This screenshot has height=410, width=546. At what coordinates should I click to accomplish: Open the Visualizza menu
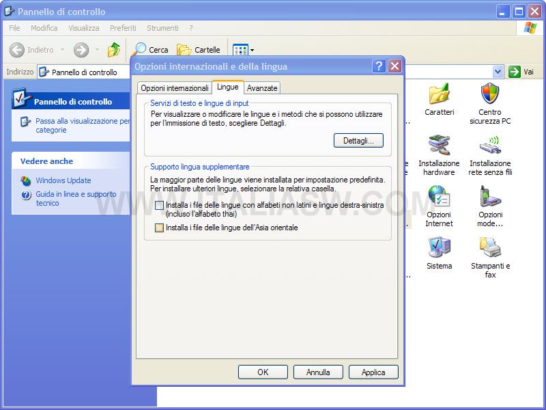[83, 28]
